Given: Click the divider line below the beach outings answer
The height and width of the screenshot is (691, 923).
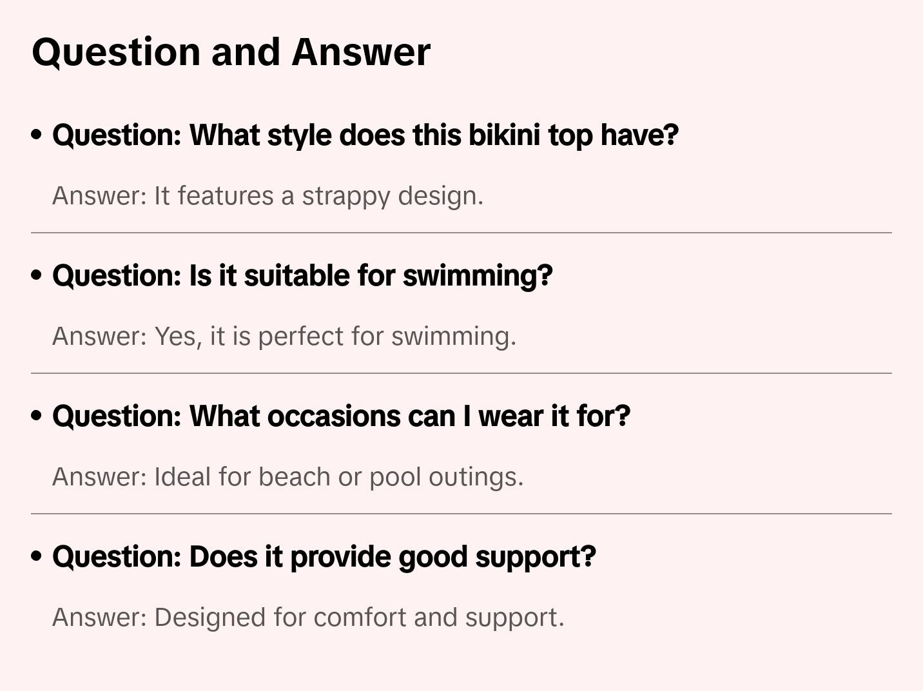Looking at the screenshot, I should tap(461, 514).
